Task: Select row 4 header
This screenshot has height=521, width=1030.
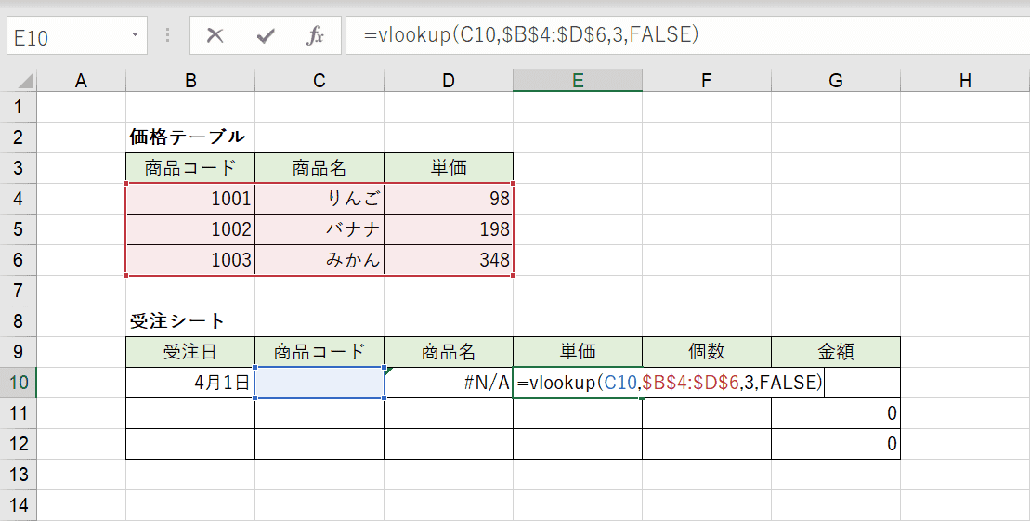Action: pyautogui.click(x=19, y=199)
